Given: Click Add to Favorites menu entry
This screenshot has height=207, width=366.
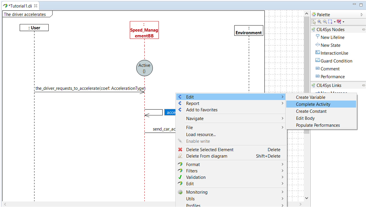Looking at the screenshot, I should pos(231,110).
